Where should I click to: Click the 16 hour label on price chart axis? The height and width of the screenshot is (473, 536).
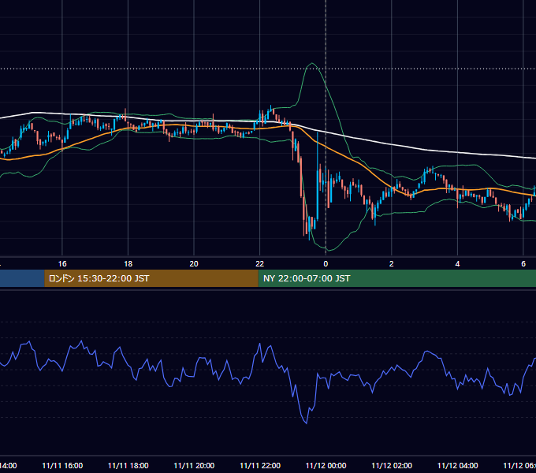point(62,264)
